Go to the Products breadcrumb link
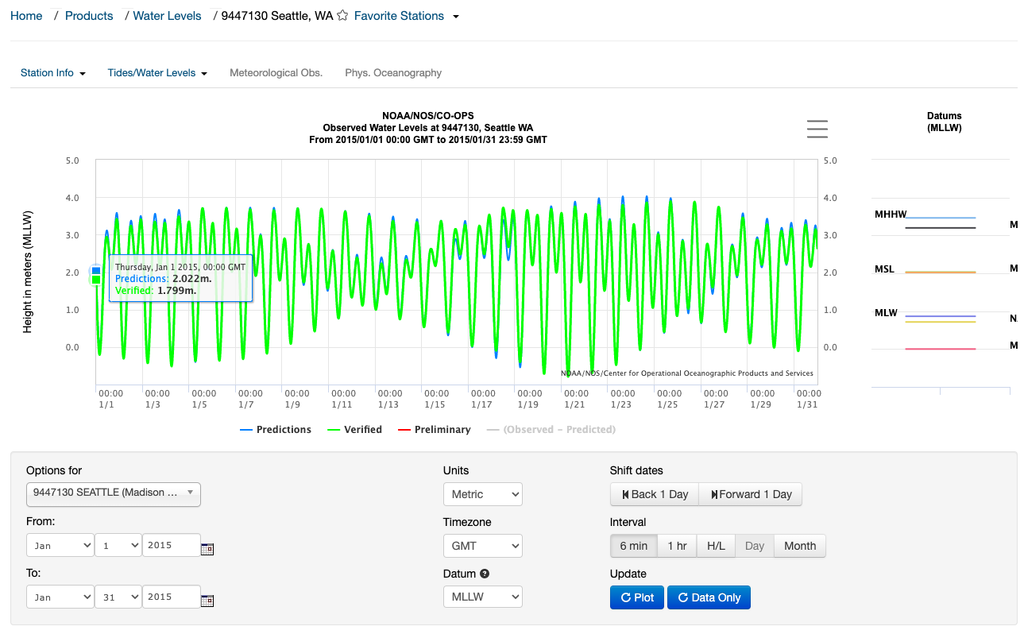 click(x=89, y=16)
